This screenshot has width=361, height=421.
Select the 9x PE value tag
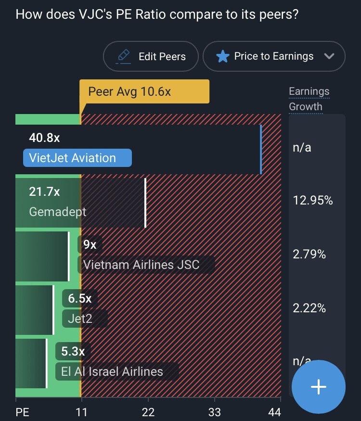point(90,245)
